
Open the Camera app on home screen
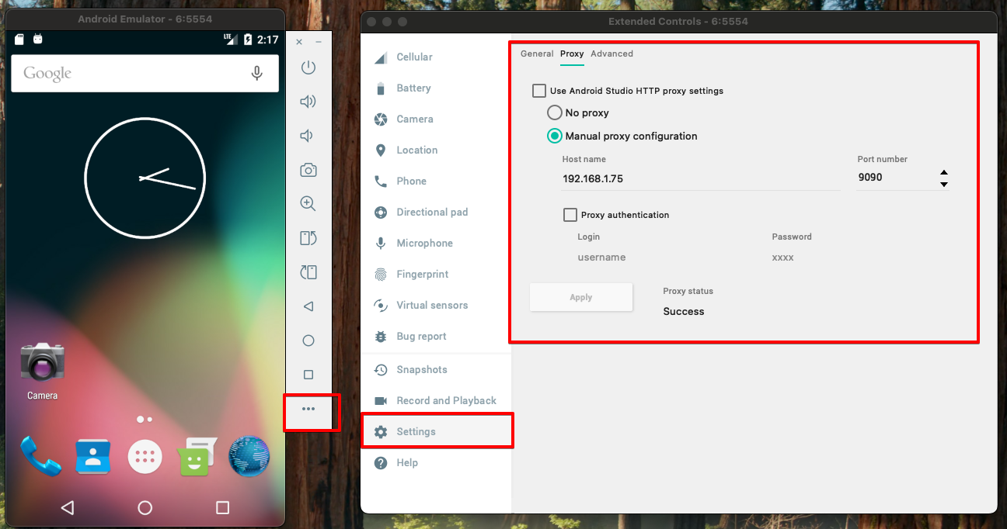click(x=43, y=363)
